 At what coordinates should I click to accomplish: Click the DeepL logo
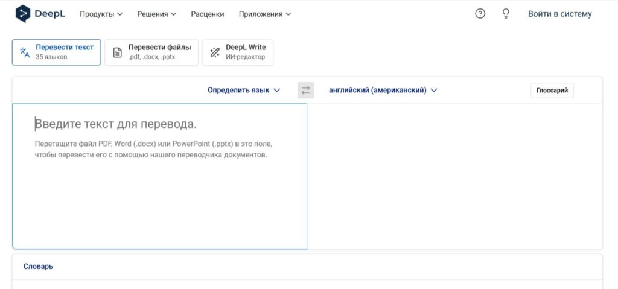tap(40, 14)
